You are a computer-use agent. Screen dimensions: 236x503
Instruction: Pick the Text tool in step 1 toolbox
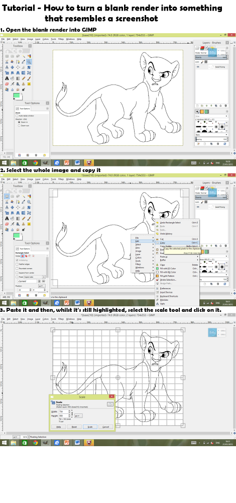[x=7, y=78]
